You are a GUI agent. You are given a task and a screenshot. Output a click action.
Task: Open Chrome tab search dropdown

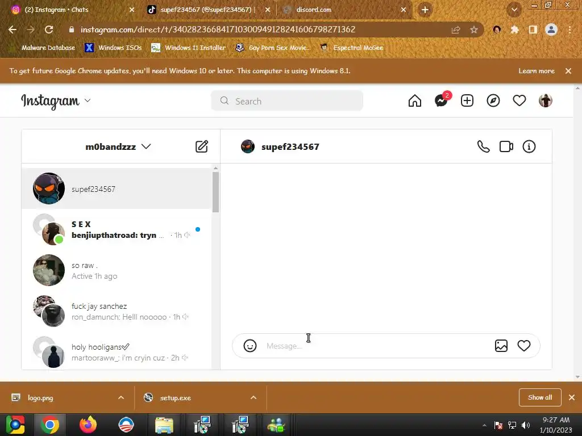point(514,10)
